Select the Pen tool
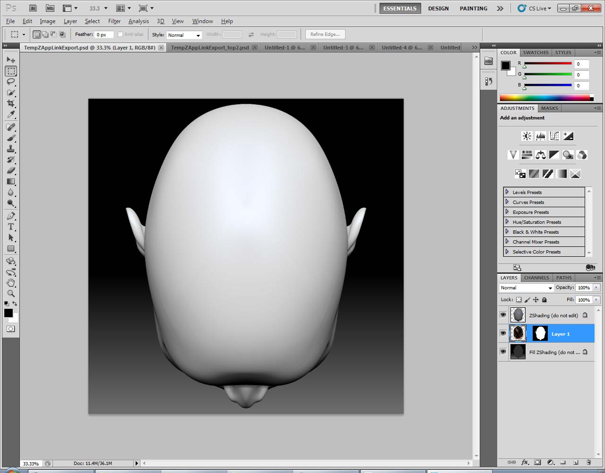The height and width of the screenshot is (473, 605). coord(11,216)
